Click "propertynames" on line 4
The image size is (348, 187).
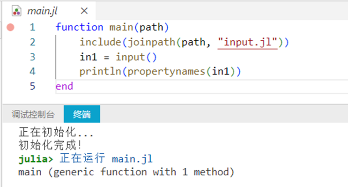point(167,71)
